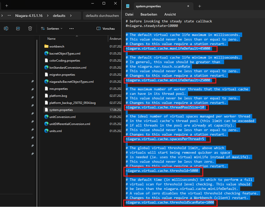Viewport: 265px width, 207px height.
Task: Click line niagara.virtual.cache.thresholdScanRate=1000
Action: click(170, 203)
